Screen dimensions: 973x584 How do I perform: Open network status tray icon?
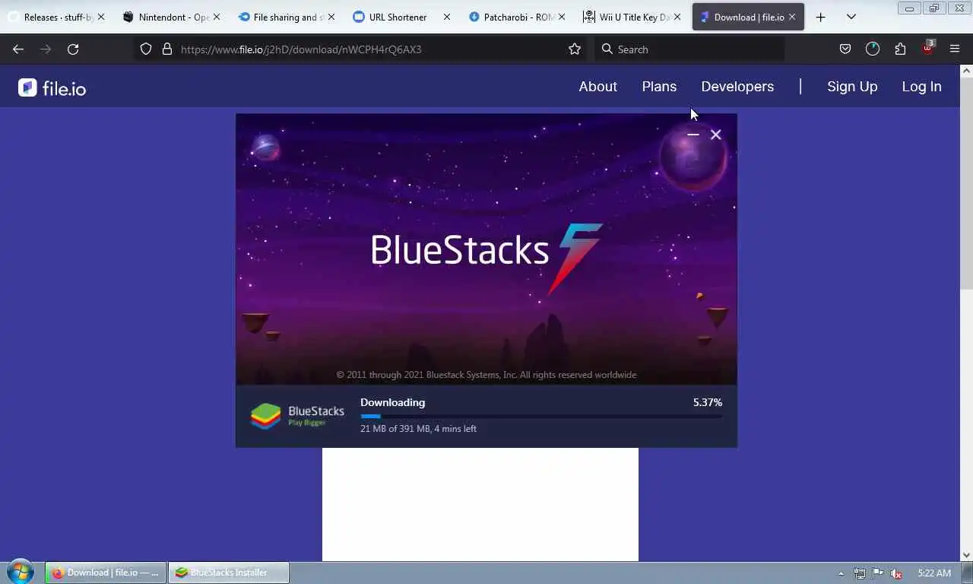point(859,573)
